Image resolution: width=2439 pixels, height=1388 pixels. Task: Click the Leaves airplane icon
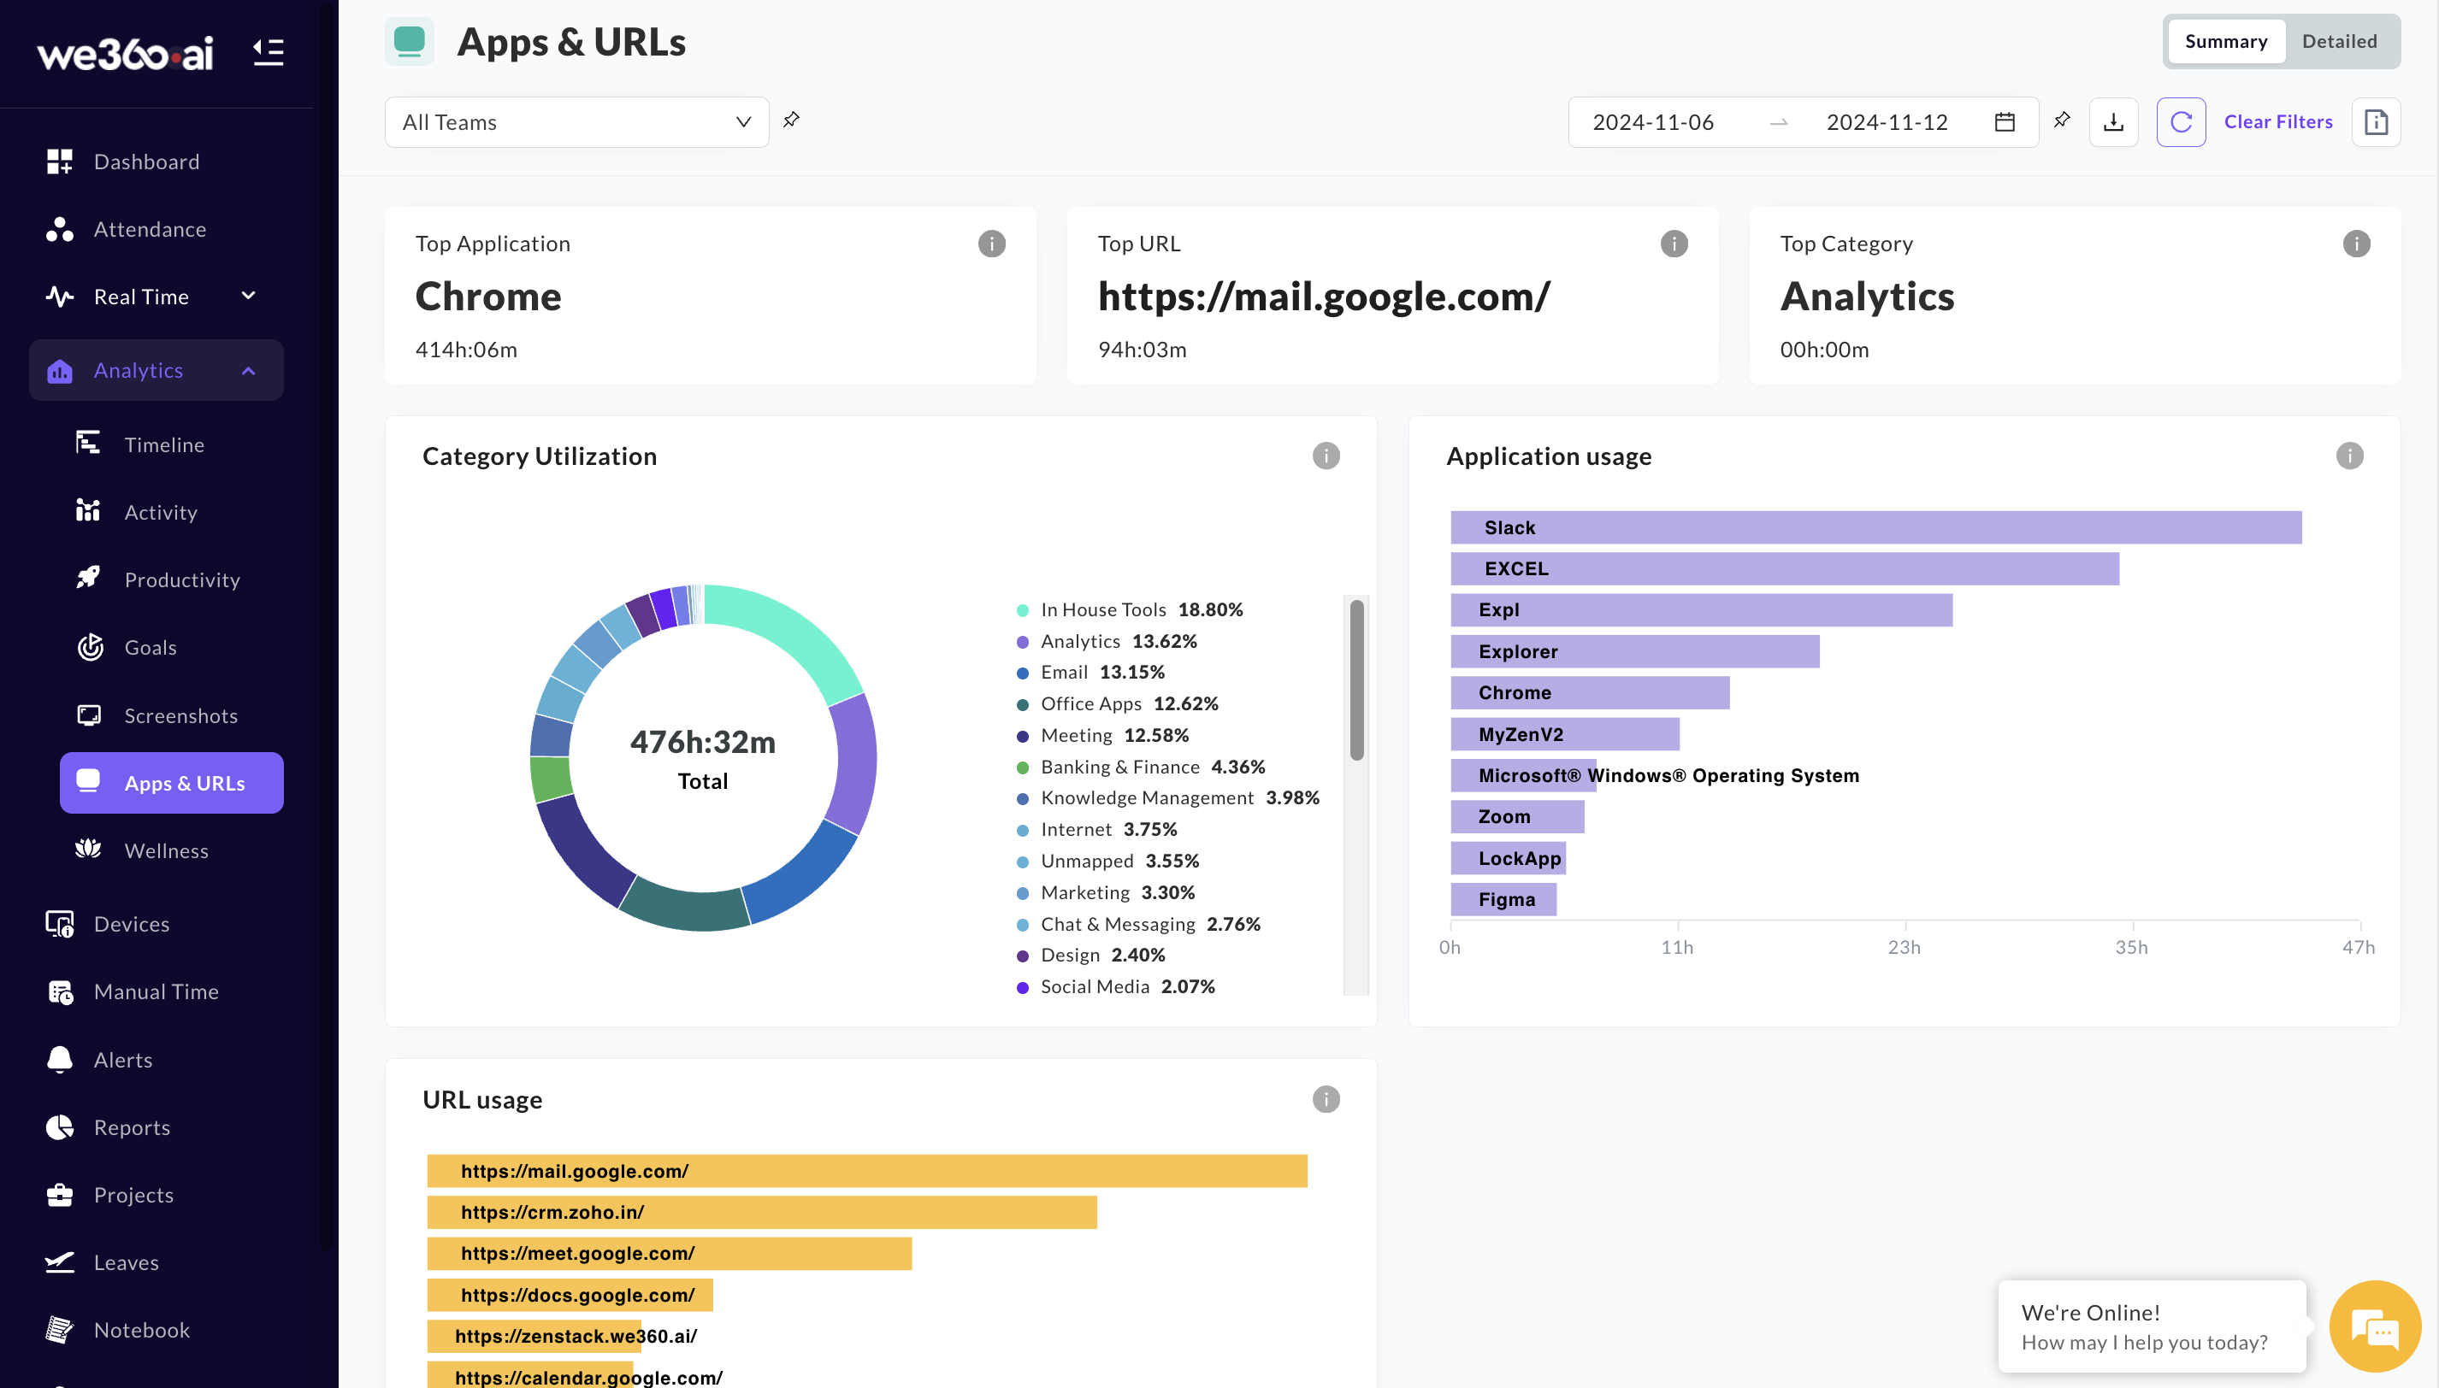59,1262
